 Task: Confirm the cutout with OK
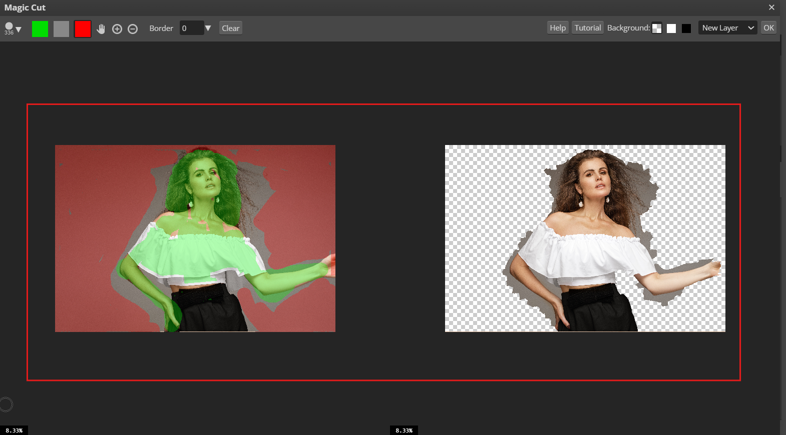click(x=768, y=28)
